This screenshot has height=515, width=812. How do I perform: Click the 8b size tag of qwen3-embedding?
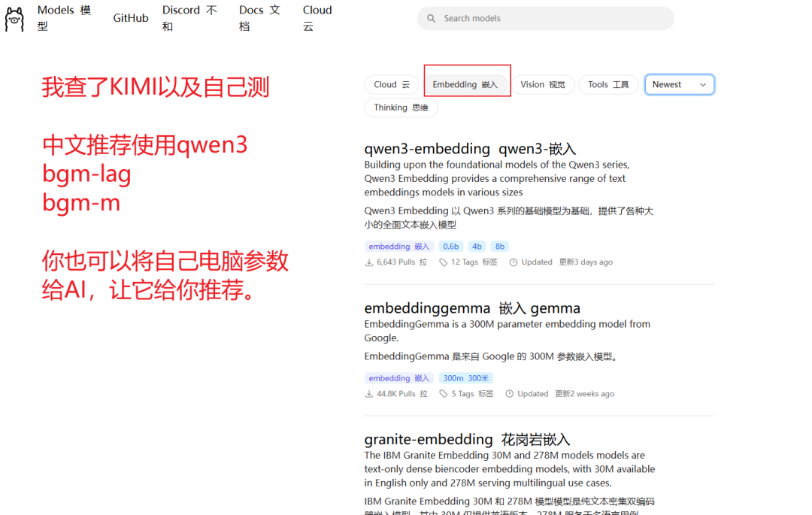click(500, 247)
